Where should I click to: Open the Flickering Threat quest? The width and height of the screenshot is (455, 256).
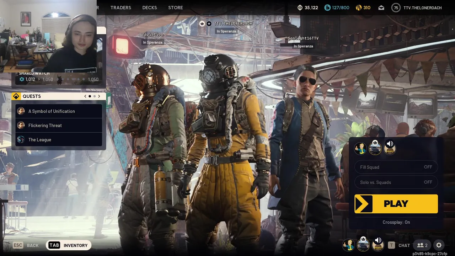[x=59, y=126]
